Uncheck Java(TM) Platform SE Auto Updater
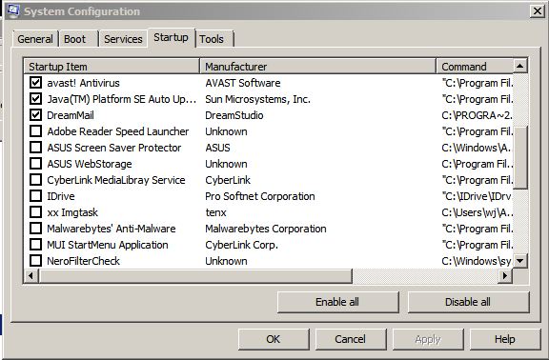Screen dimensions: 549x360 (35, 99)
